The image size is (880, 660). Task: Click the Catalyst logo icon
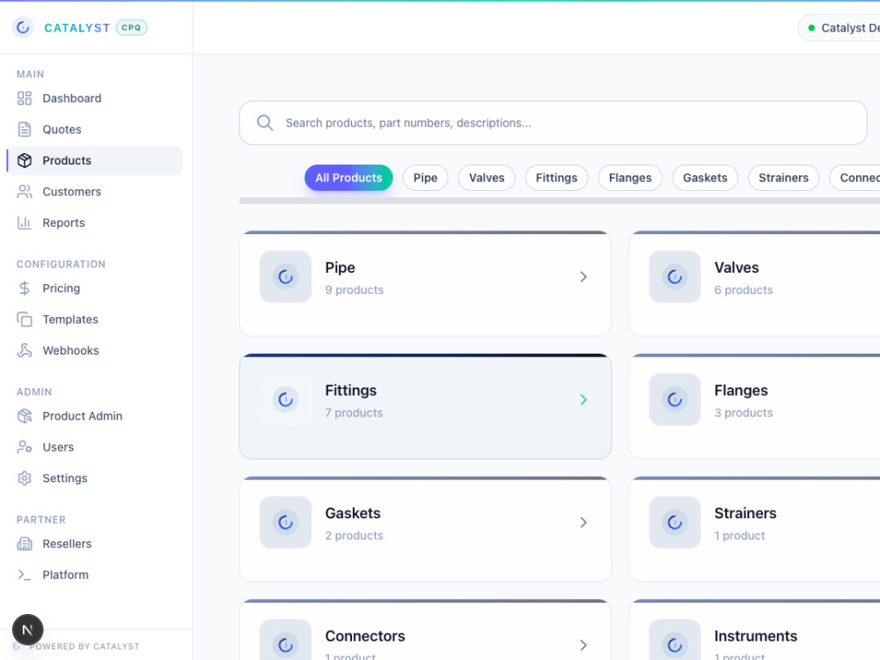pos(23,27)
